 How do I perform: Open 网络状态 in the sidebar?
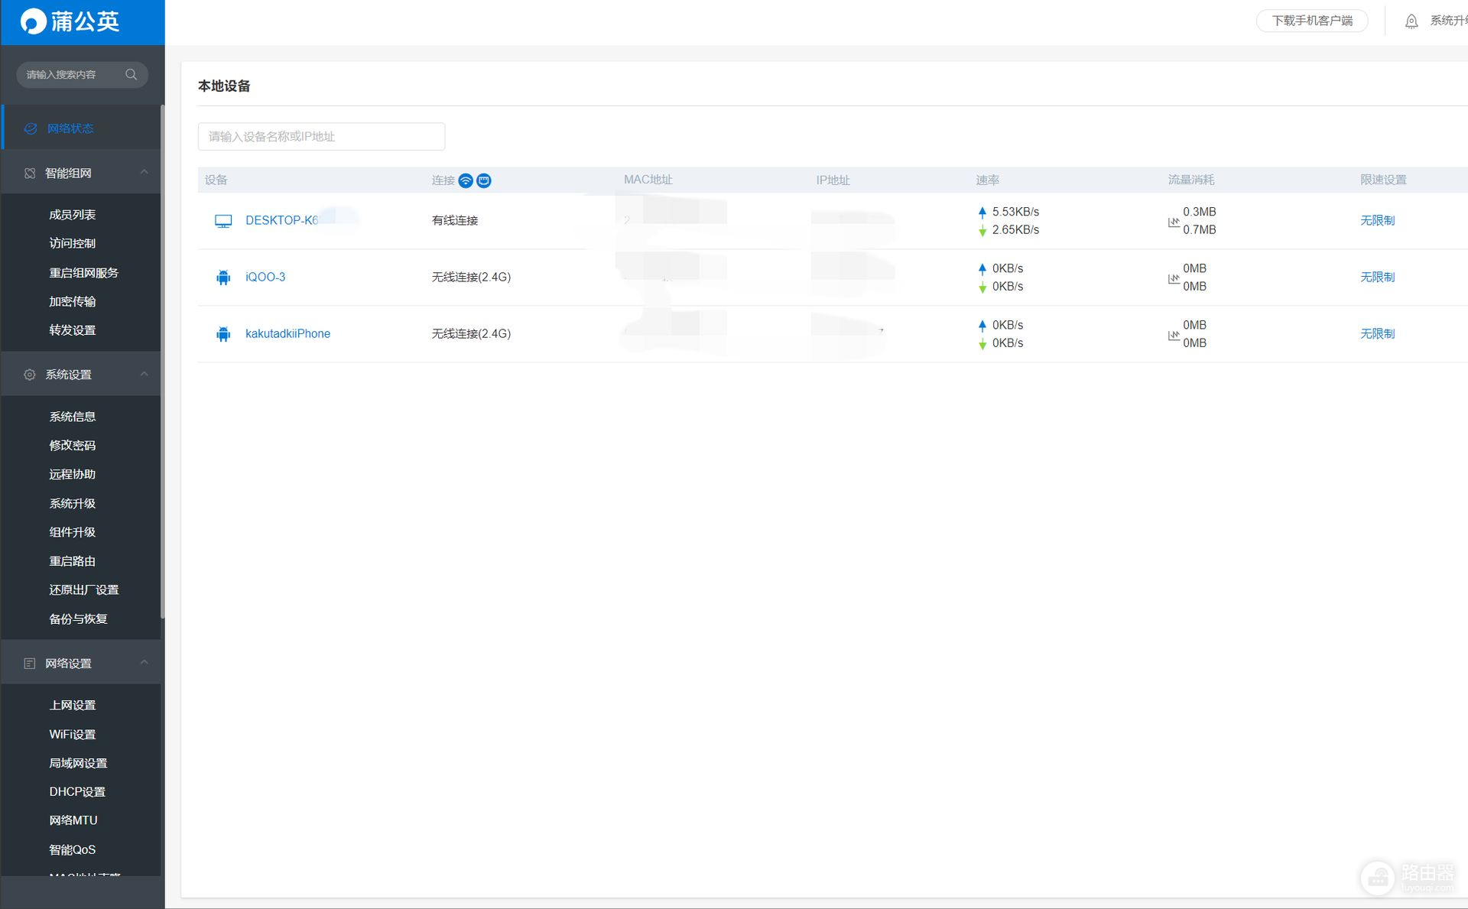80,128
